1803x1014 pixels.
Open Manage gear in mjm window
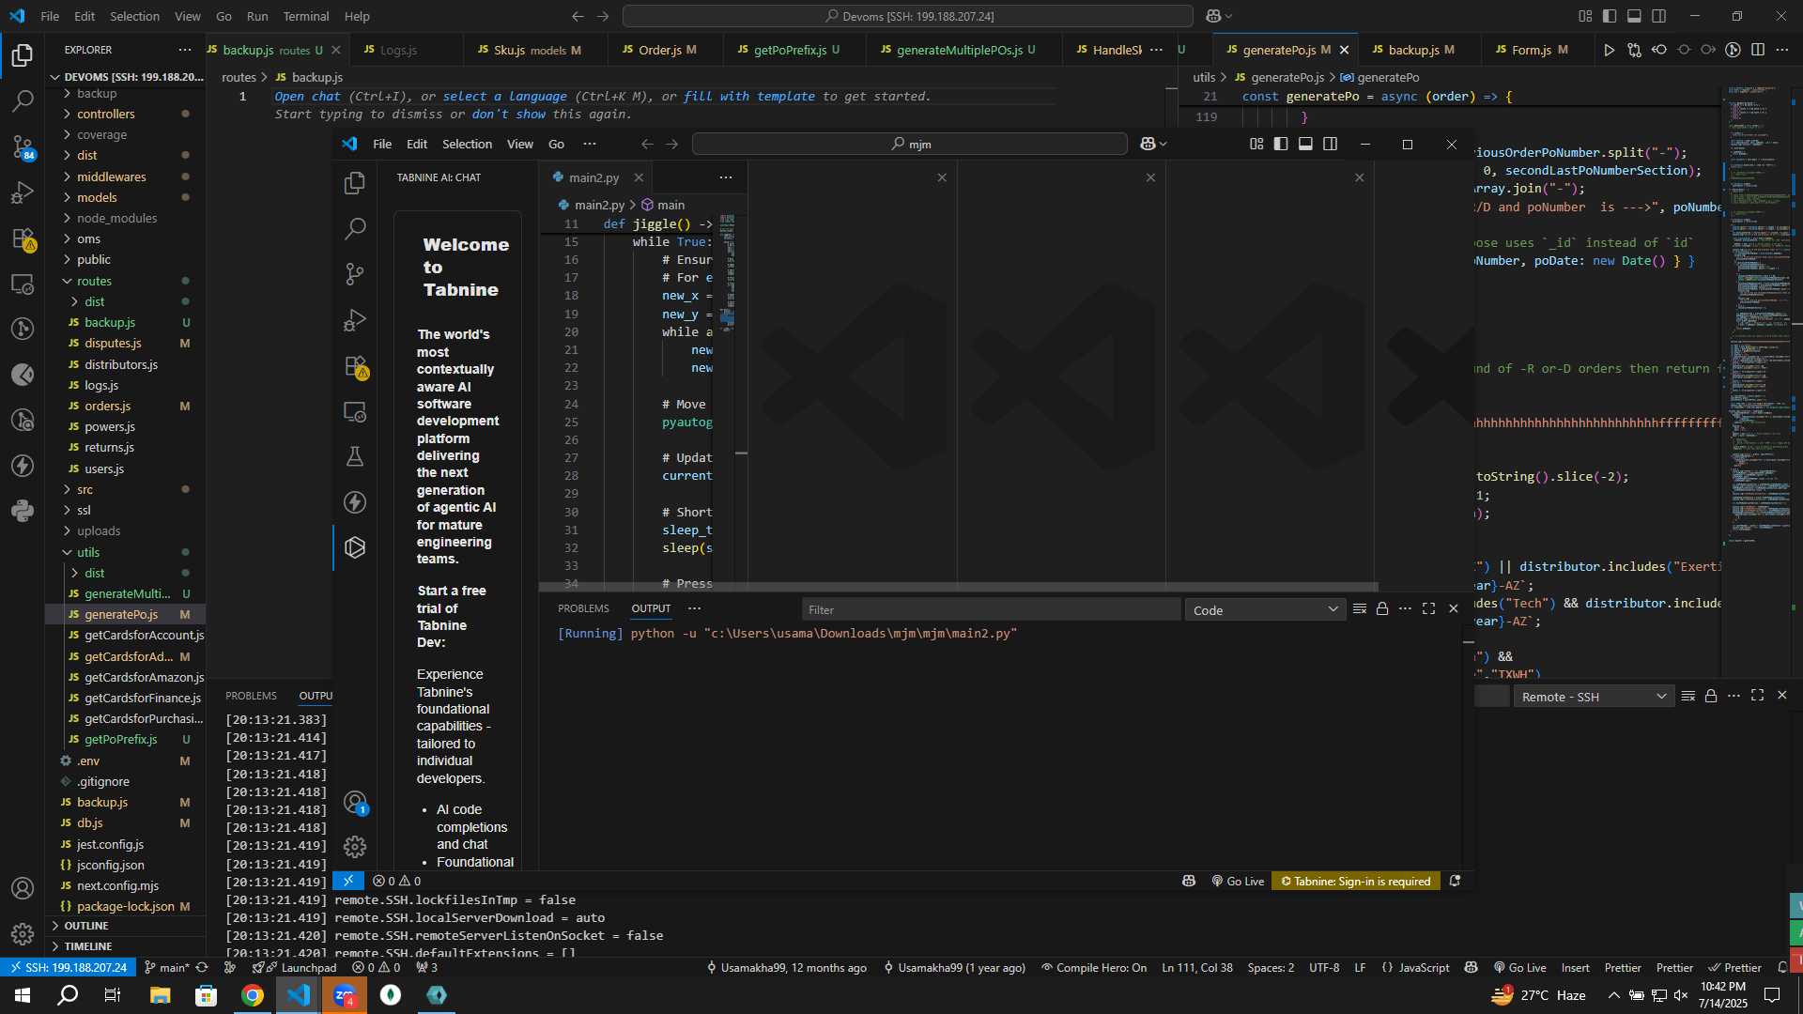pos(355,847)
